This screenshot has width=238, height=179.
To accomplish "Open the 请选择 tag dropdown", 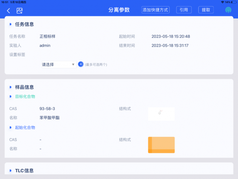I will (59, 64).
